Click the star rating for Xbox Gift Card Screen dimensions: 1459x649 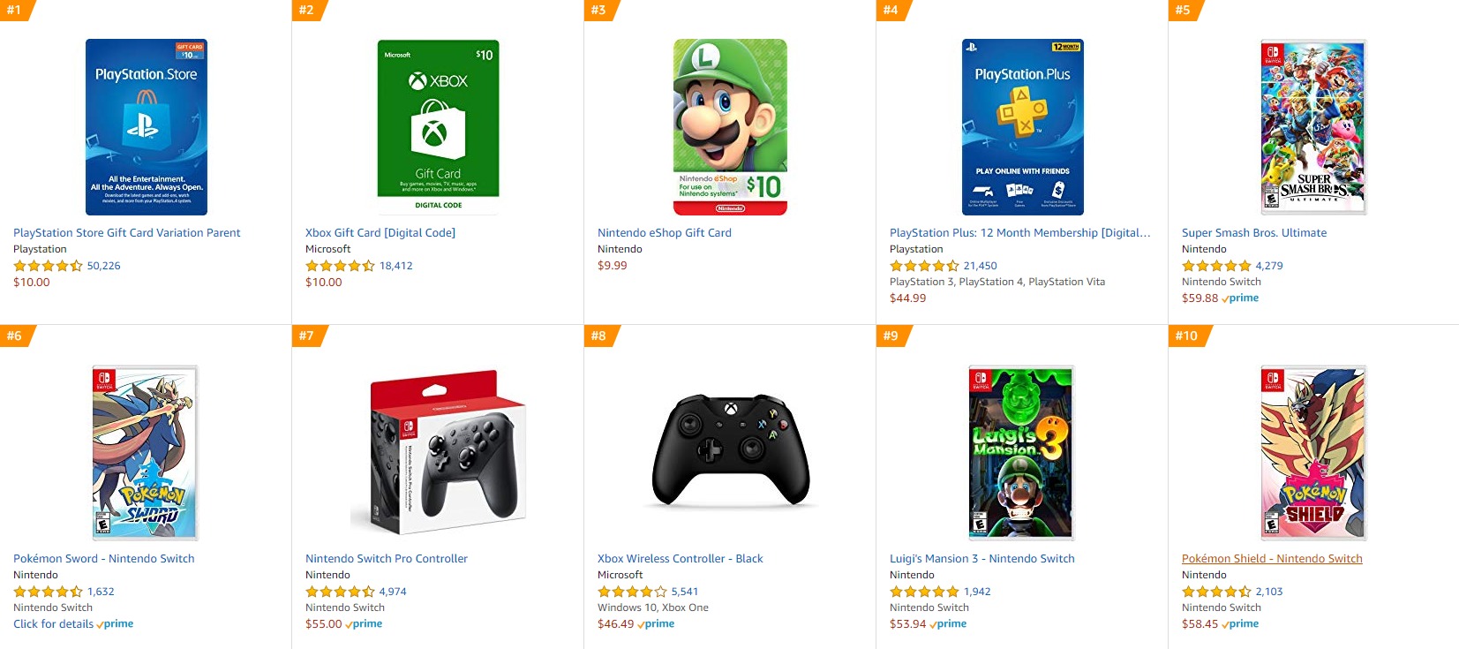click(340, 266)
